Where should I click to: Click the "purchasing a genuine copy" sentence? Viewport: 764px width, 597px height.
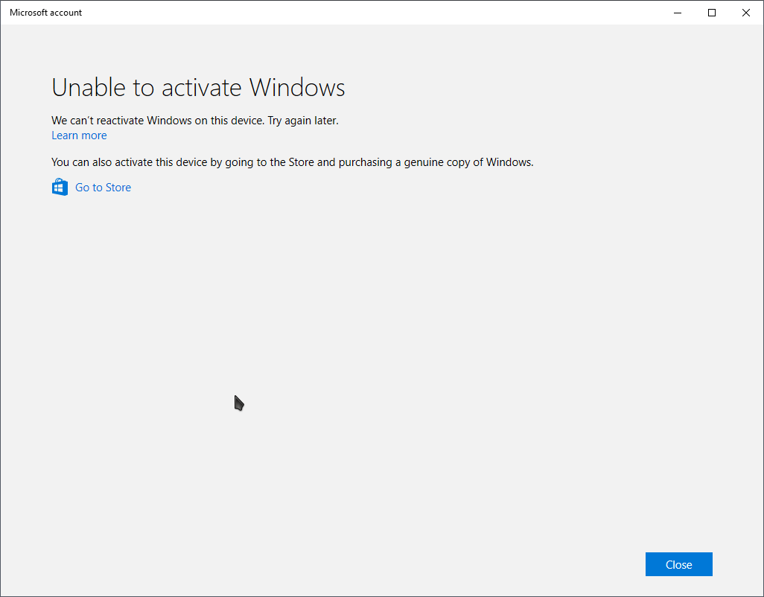pos(293,162)
